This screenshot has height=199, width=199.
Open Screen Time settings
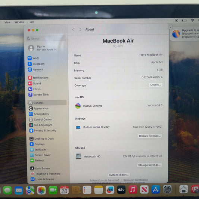pyautogui.click(x=38, y=94)
